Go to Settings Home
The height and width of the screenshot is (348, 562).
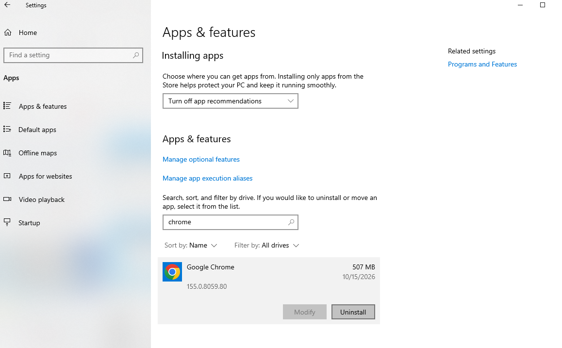[28, 33]
